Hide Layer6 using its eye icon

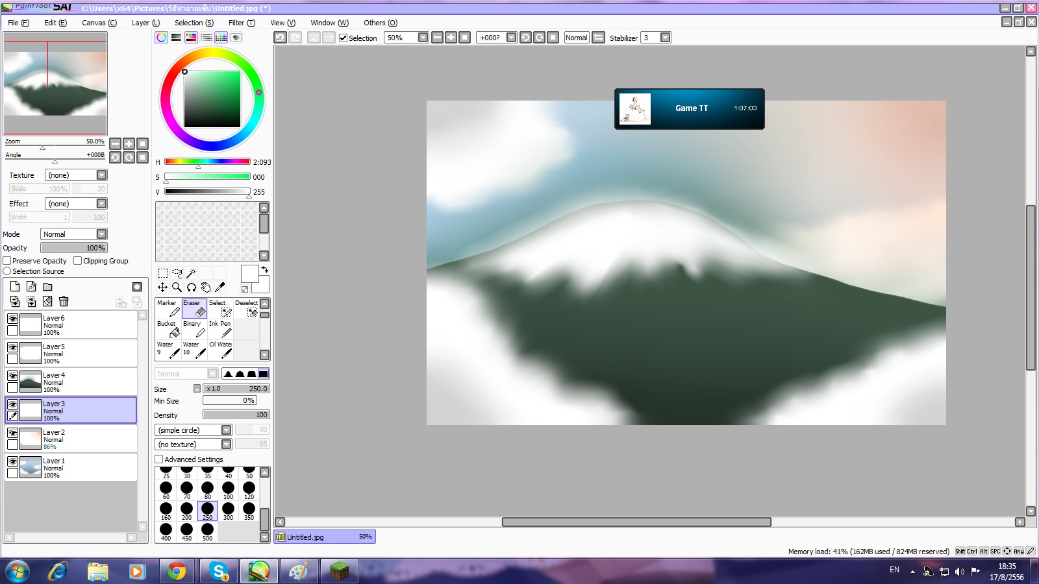(12, 319)
